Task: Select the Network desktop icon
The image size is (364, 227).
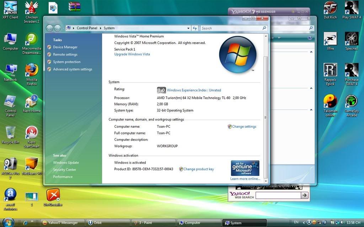Action: coord(10,73)
